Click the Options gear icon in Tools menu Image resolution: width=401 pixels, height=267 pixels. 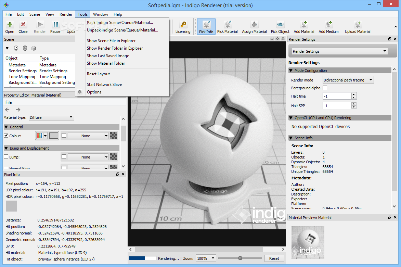click(x=80, y=92)
